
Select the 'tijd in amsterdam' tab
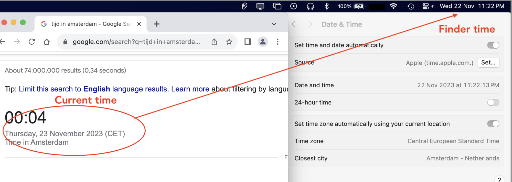click(91, 24)
